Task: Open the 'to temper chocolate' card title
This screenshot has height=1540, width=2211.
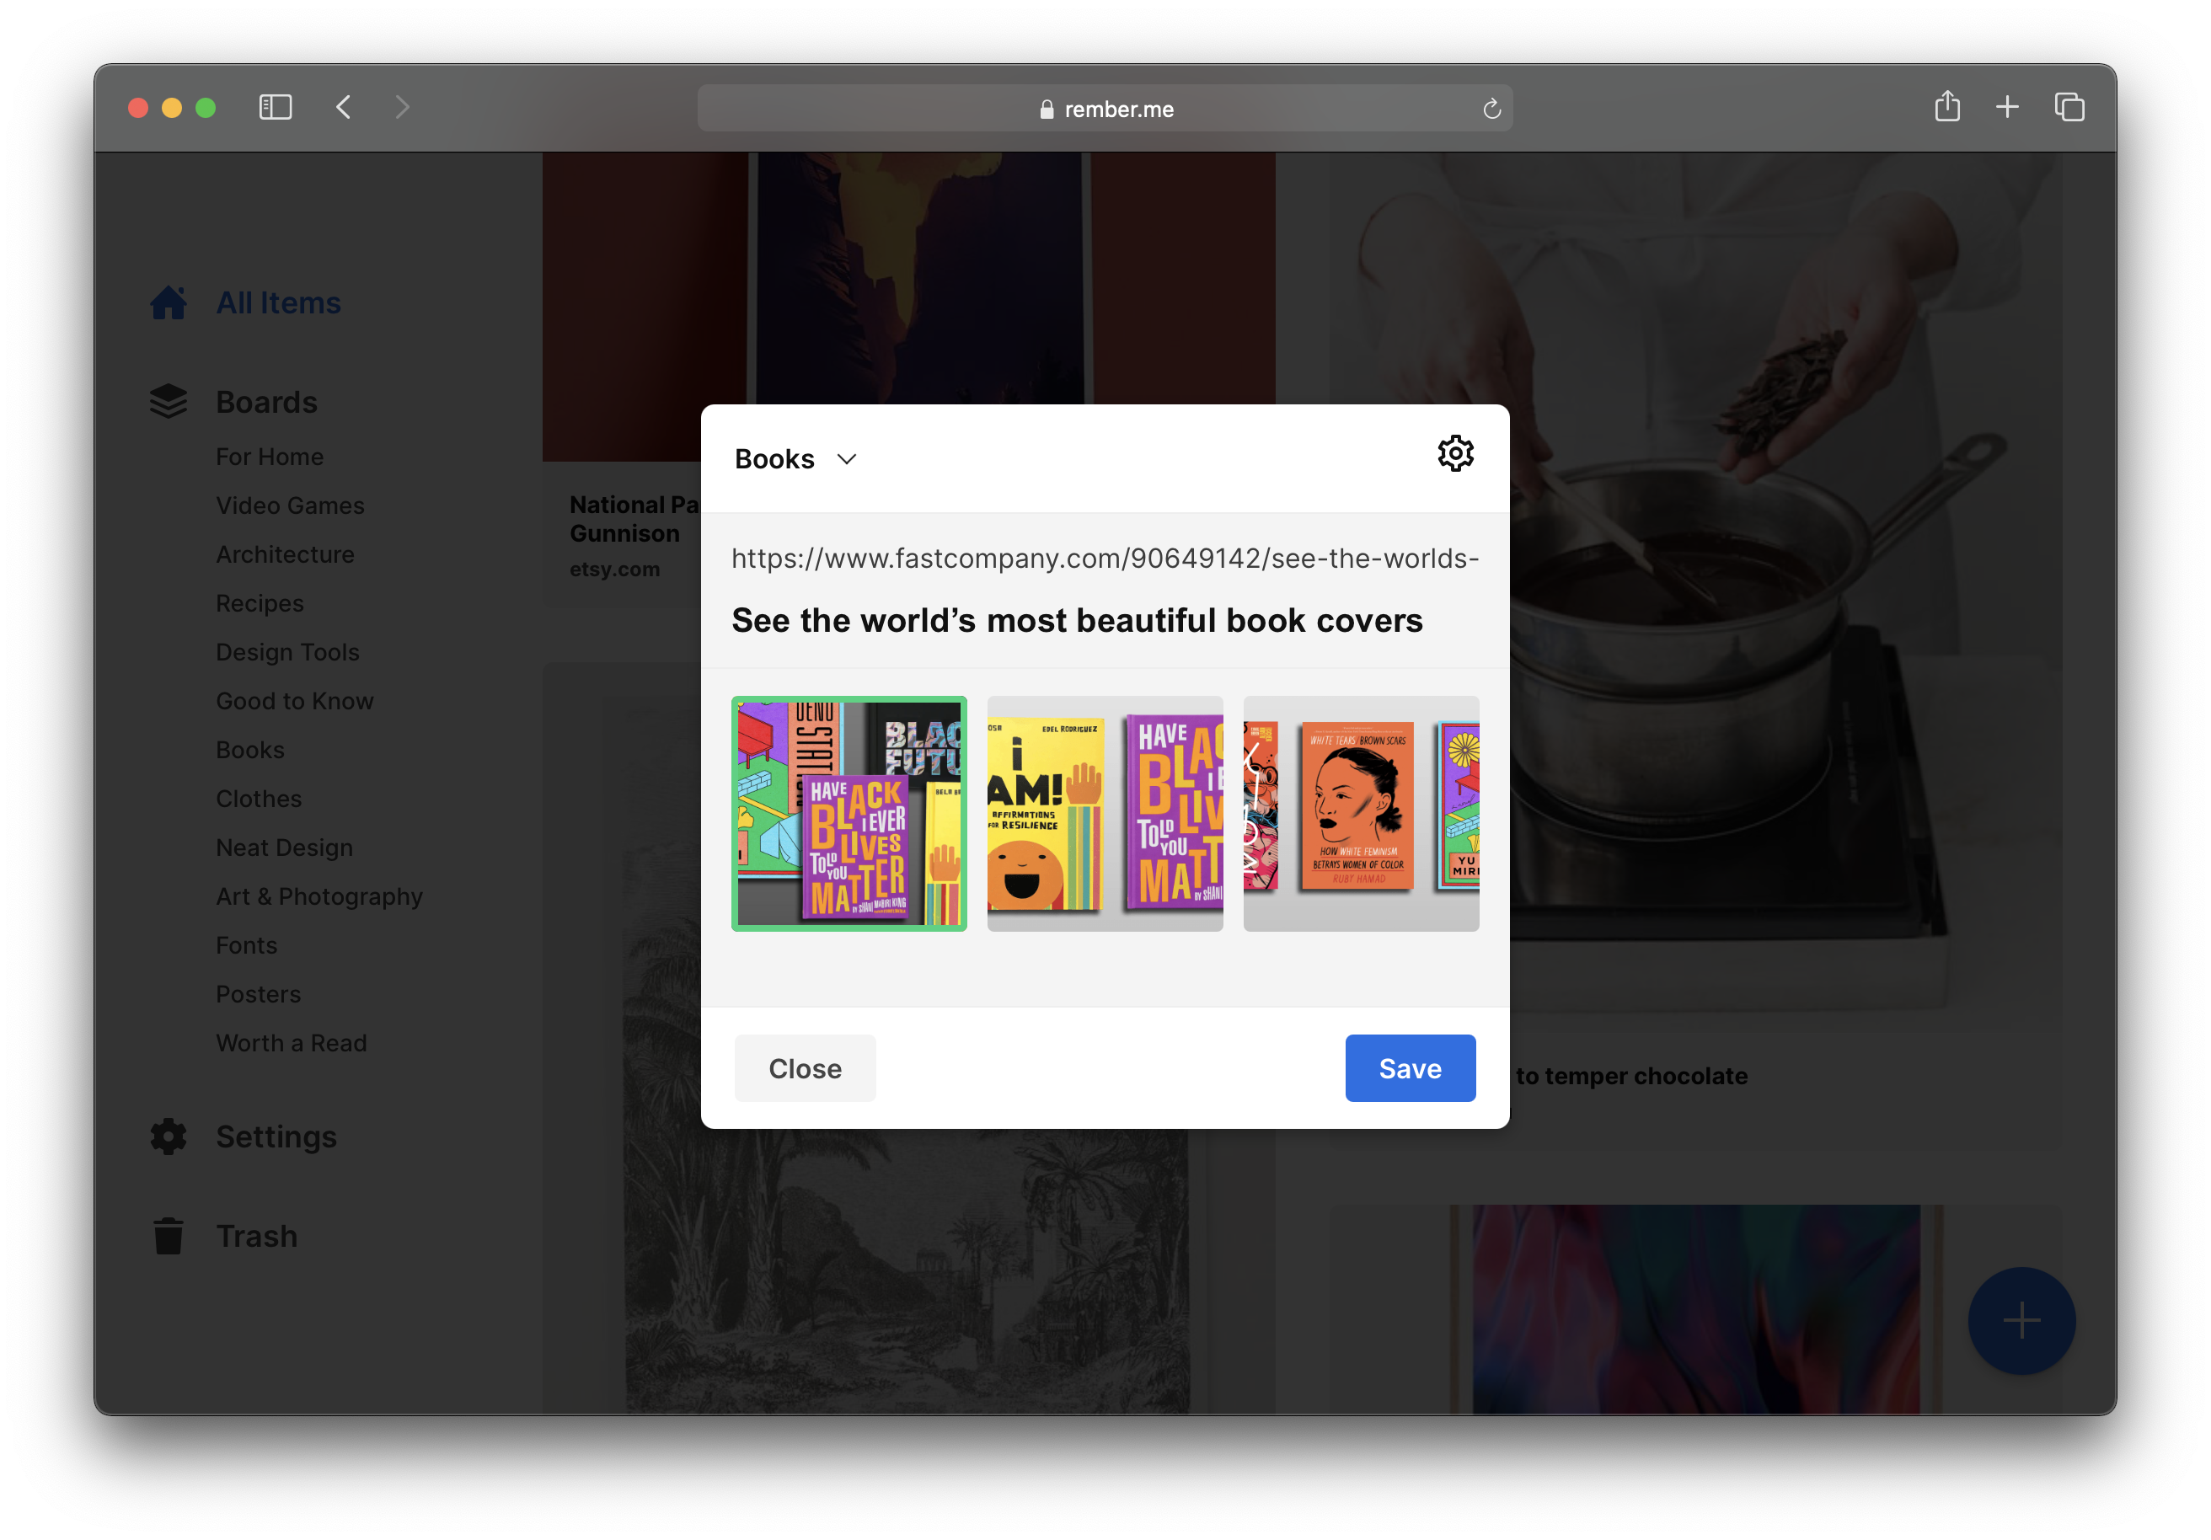Action: [x=1630, y=1076]
